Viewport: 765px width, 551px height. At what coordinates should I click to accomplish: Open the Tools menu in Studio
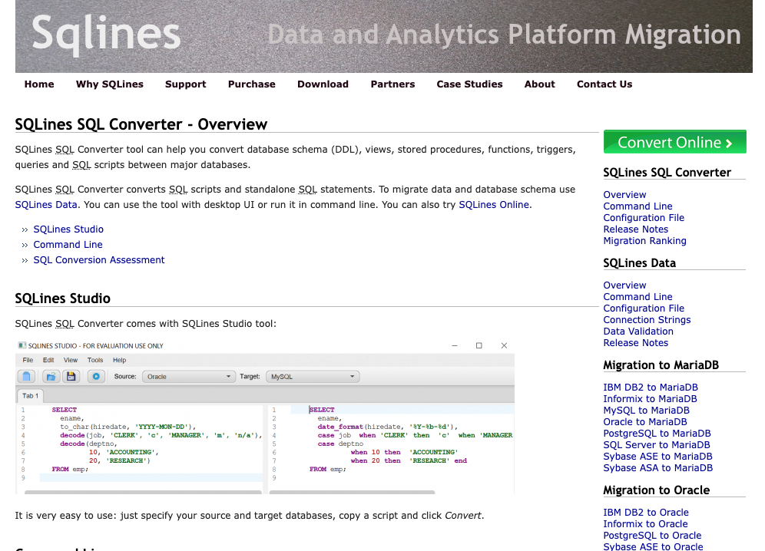[x=95, y=360]
